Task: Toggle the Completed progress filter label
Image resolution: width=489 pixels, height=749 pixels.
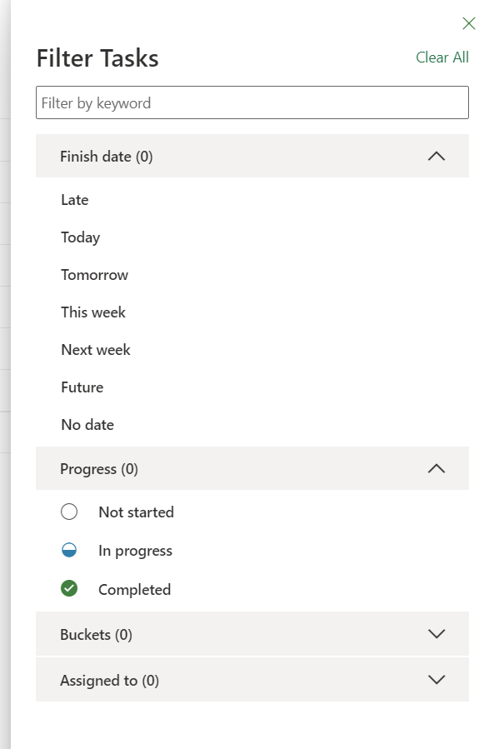Action: 135,590
